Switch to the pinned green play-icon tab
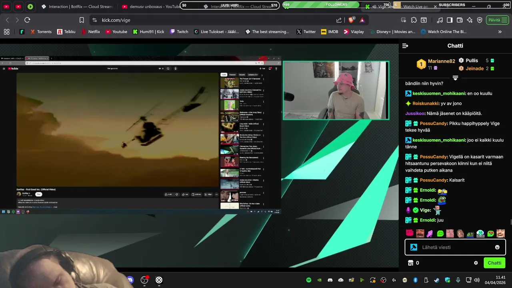 pyautogui.click(x=30, y=6)
